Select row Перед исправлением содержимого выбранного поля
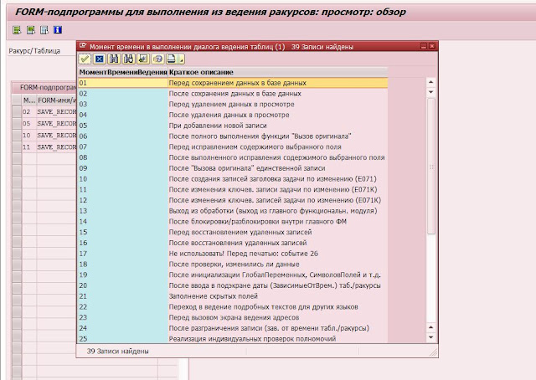 (x=233, y=147)
